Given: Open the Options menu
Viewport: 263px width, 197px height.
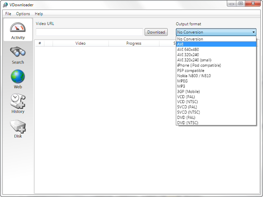Looking at the screenshot, I should [23, 14].
